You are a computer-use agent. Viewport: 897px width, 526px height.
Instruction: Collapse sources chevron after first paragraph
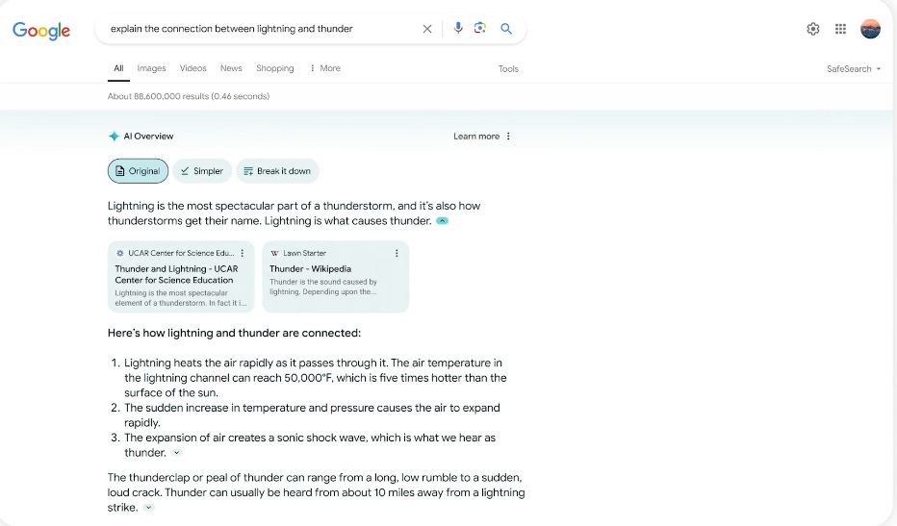[442, 221]
